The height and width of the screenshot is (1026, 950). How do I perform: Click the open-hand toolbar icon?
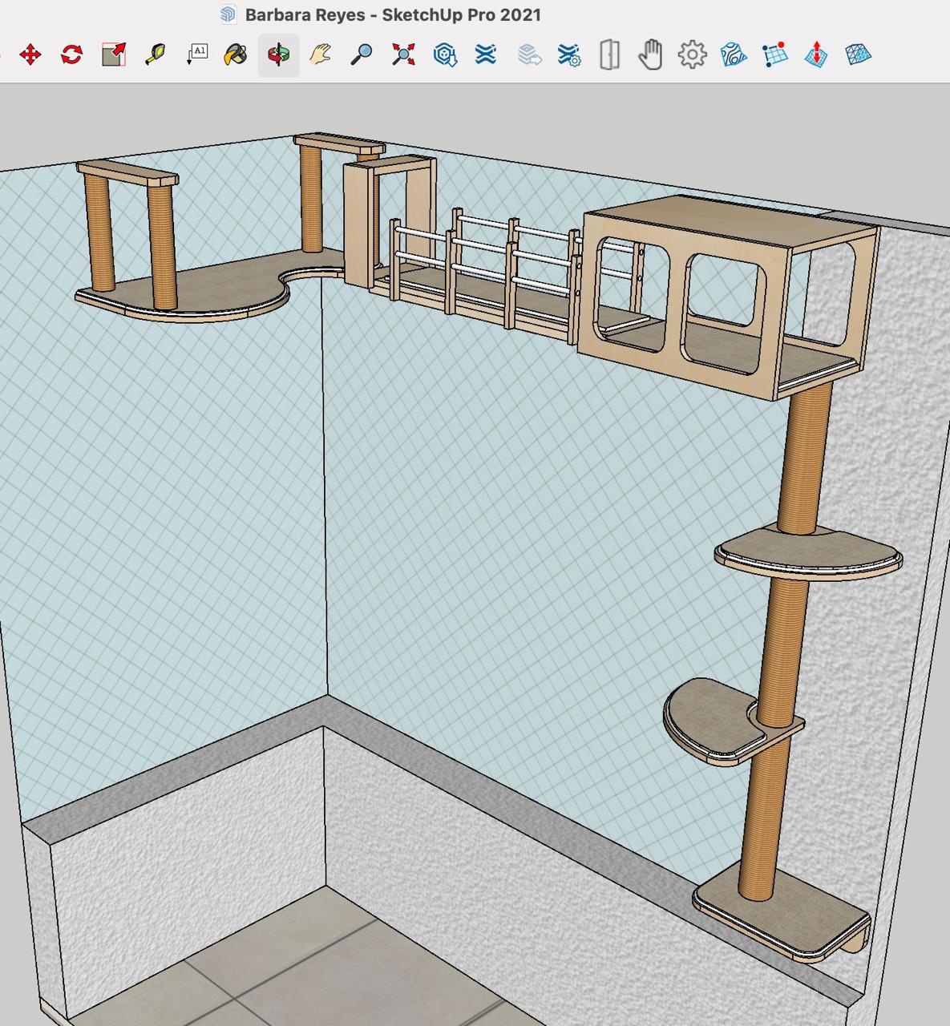click(650, 55)
